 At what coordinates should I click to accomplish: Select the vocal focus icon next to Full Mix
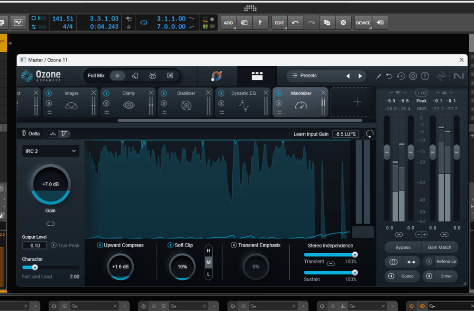[135, 75]
